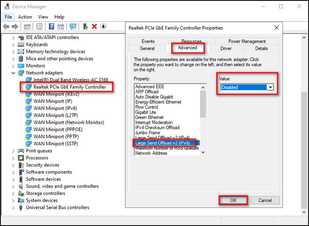Screen dimensions: 309x226
Task: Switch to the General tab
Action: click(x=147, y=48)
